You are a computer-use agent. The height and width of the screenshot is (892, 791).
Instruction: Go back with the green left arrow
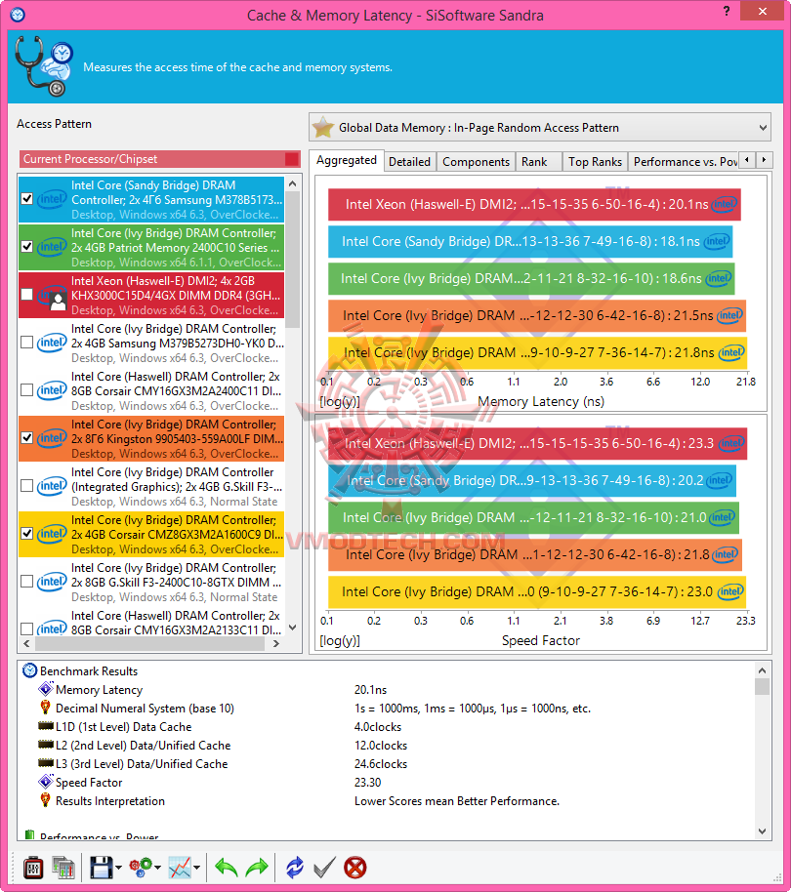tap(226, 869)
